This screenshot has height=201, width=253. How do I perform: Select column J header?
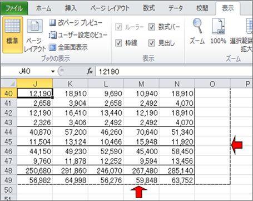(35, 84)
